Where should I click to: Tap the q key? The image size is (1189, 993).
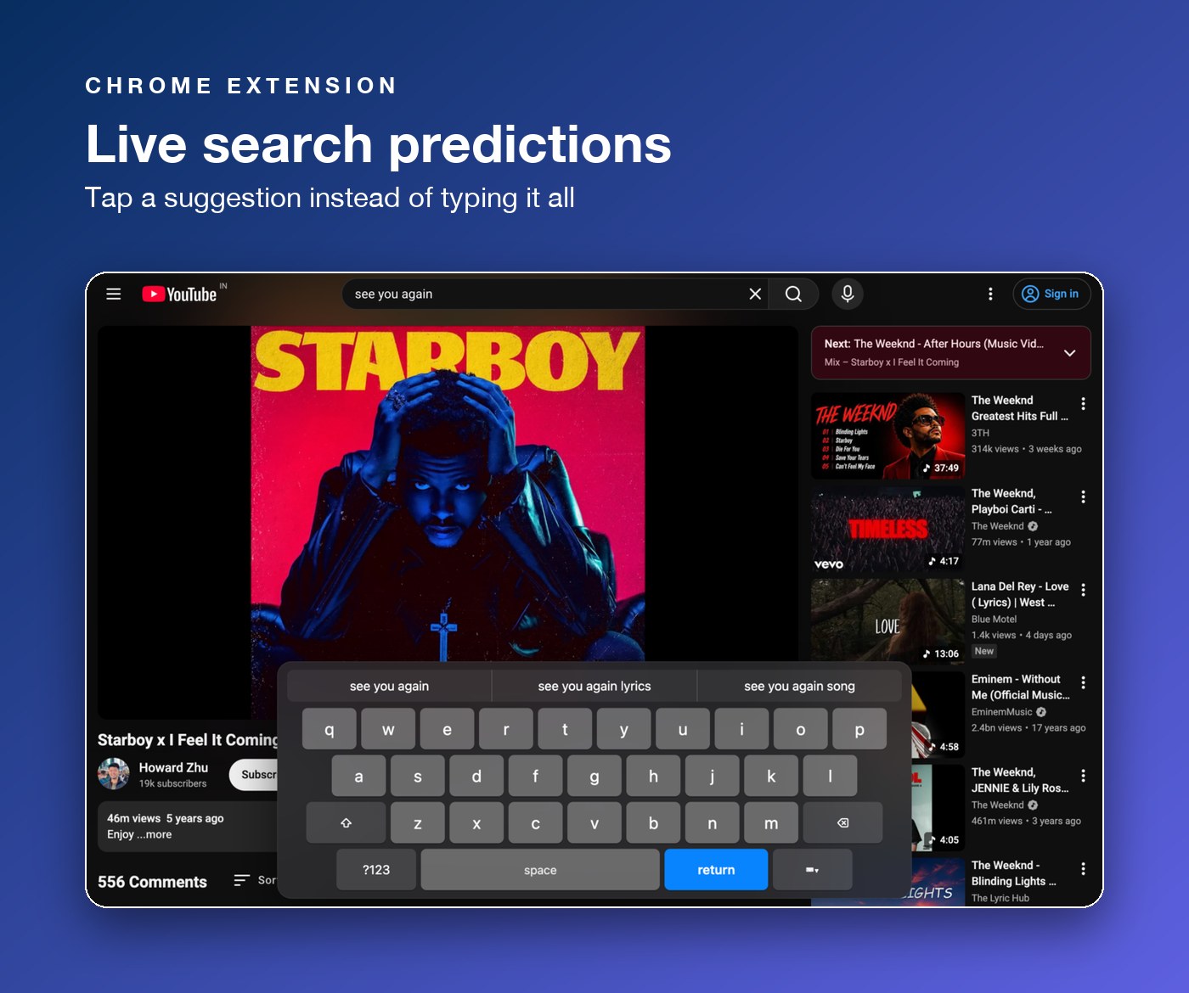329,729
